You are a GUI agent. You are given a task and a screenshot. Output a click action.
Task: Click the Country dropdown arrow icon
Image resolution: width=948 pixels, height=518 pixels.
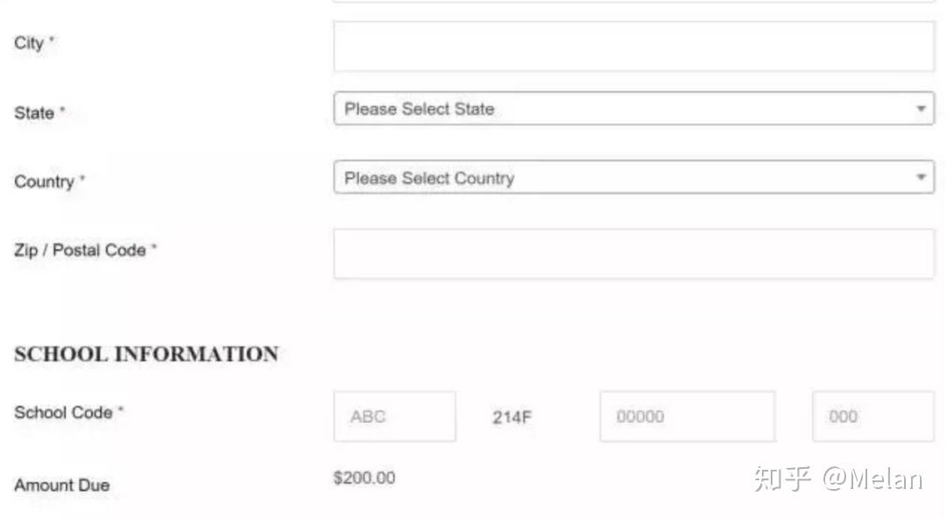click(x=921, y=178)
